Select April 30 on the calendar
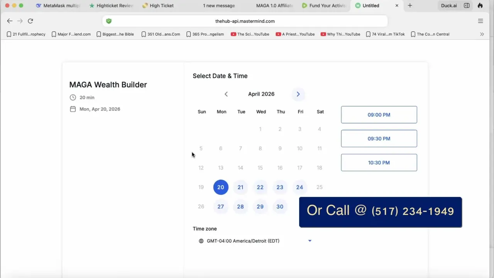494x278 pixels. [x=280, y=207]
